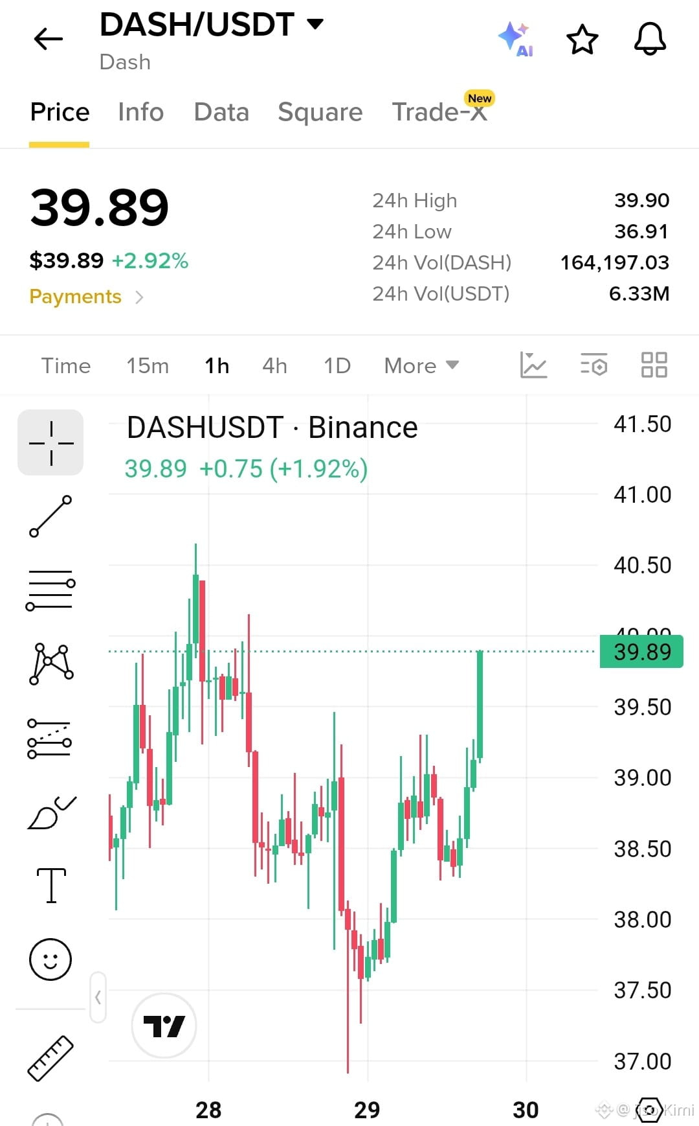Open the AI assistant sparkle icon
This screenshot has height=1126, width=699.
(x=516, y=39)
